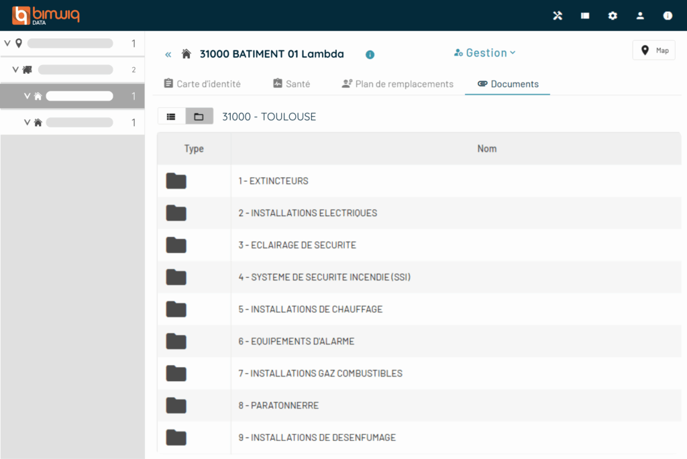Switch to list view mode
The image size is (687, 459).
171,117
